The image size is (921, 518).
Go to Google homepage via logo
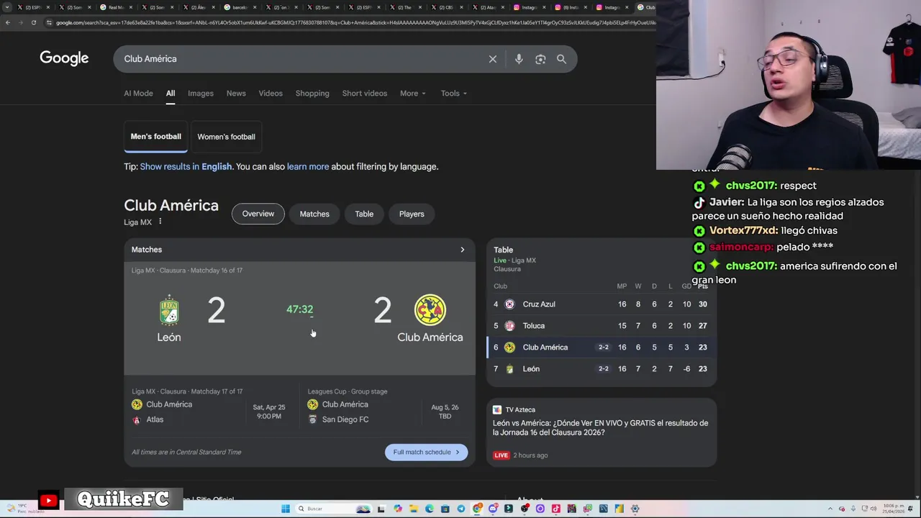(x=64, y=58)
